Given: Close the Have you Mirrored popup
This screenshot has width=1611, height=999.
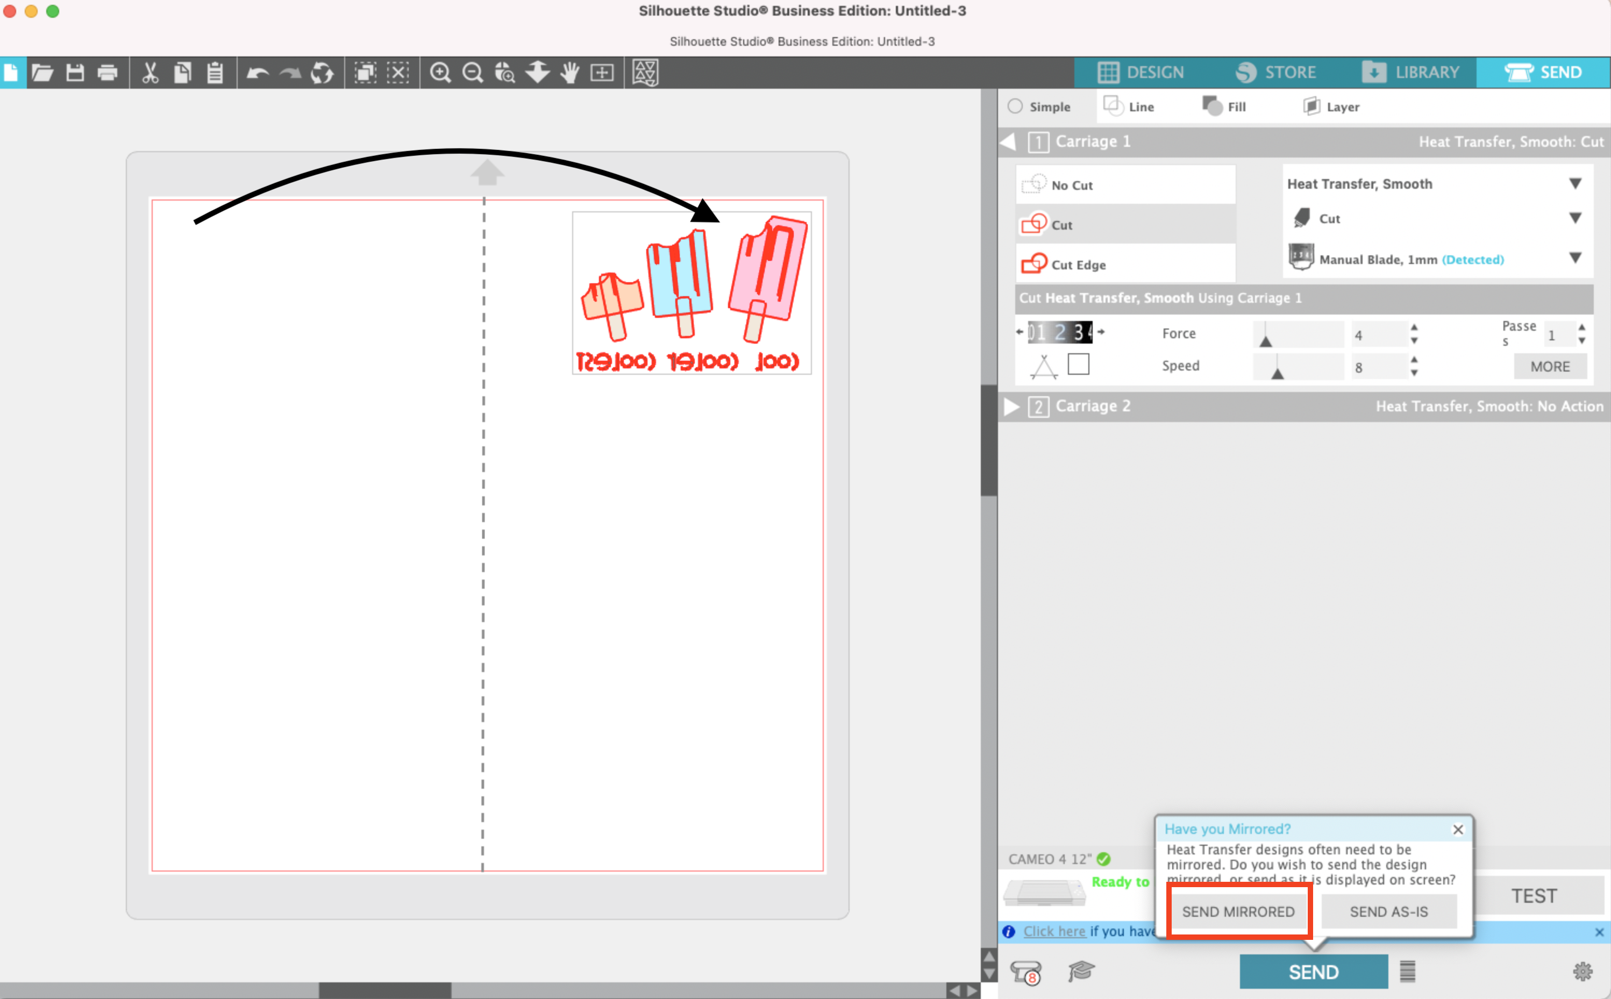Looking at the screenshot, I should 1458,829.
